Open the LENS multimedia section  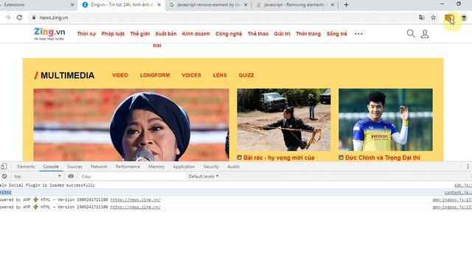(x=220, y=75)
